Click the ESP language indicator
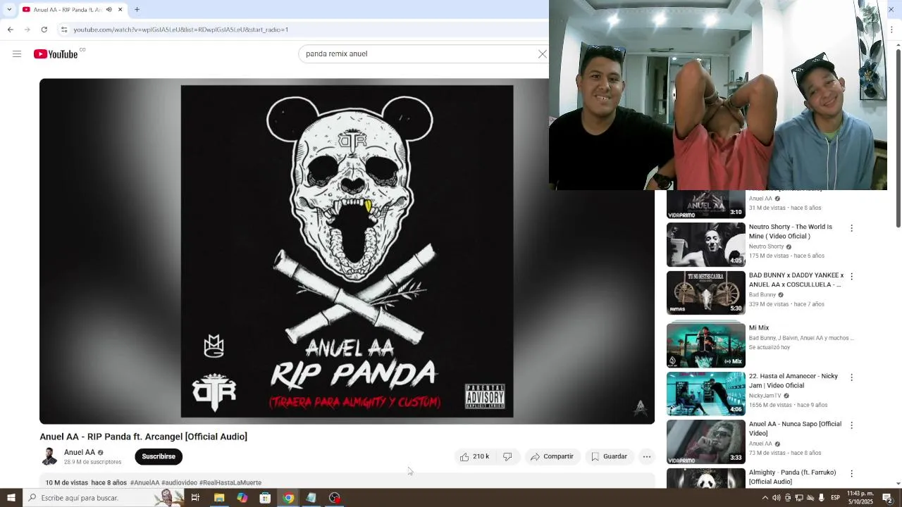Viewport: 902px width, 507px height. click(x=835, y=498)
